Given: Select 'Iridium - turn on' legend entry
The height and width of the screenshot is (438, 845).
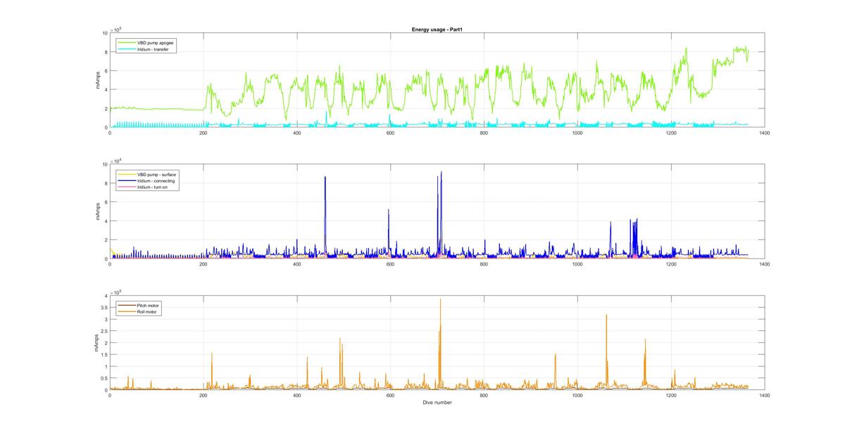Looking at the screenshot, I should pyautogui.click(x=151, y=188).
